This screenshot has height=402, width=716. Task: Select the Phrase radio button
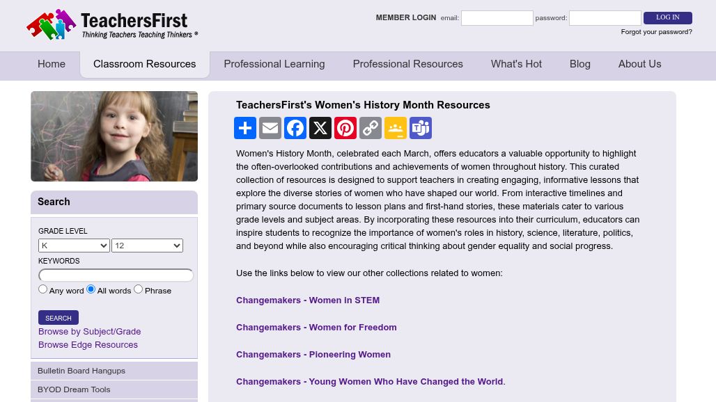coord(139,289)
